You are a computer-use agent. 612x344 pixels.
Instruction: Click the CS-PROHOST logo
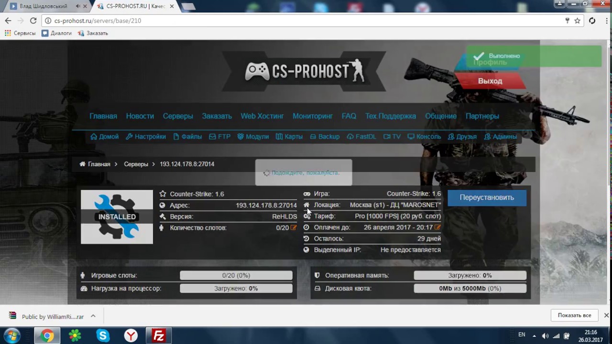pos(305,71)
